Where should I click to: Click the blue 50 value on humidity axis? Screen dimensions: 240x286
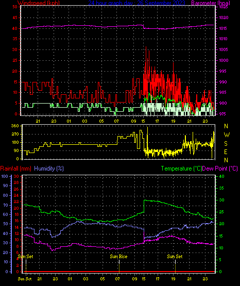[6, 224]
